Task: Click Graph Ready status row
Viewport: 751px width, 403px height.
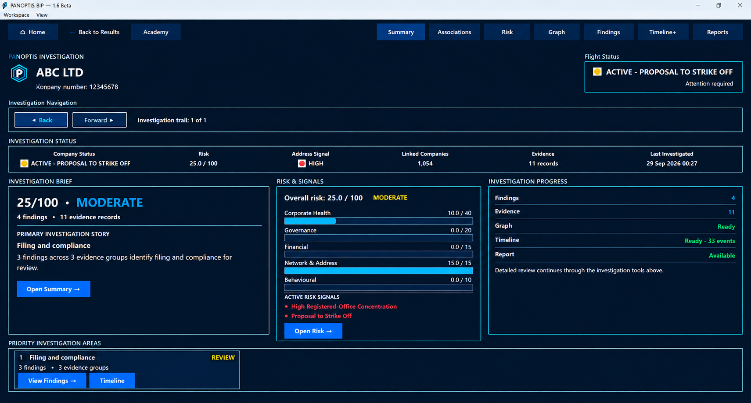Action: [x=615, y=226]
